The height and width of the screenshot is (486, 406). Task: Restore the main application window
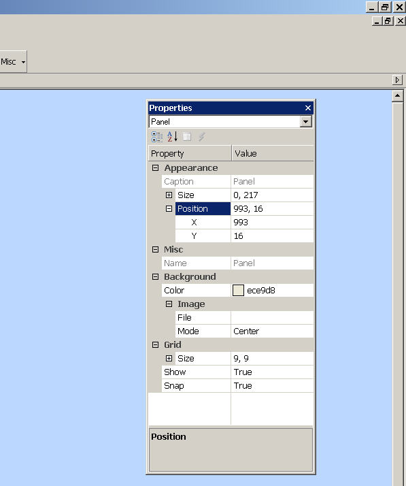[x=385, y=7]
